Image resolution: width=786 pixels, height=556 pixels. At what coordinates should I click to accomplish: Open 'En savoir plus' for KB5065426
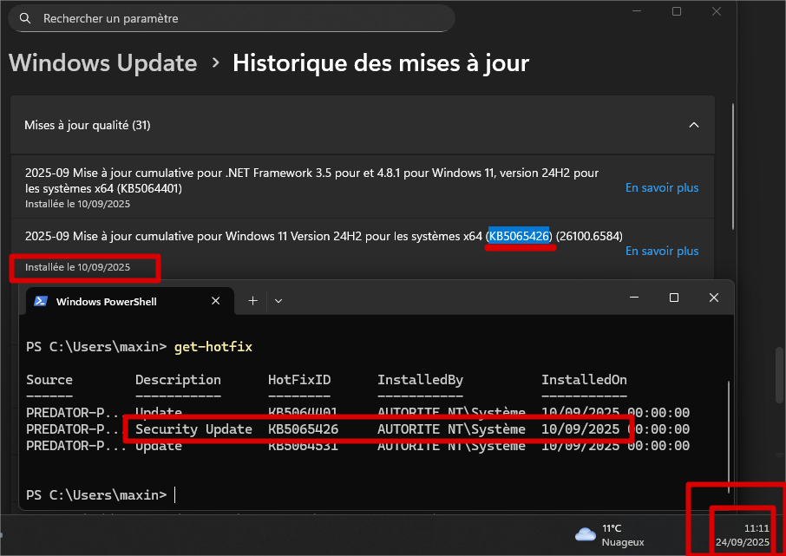point(661,252)
